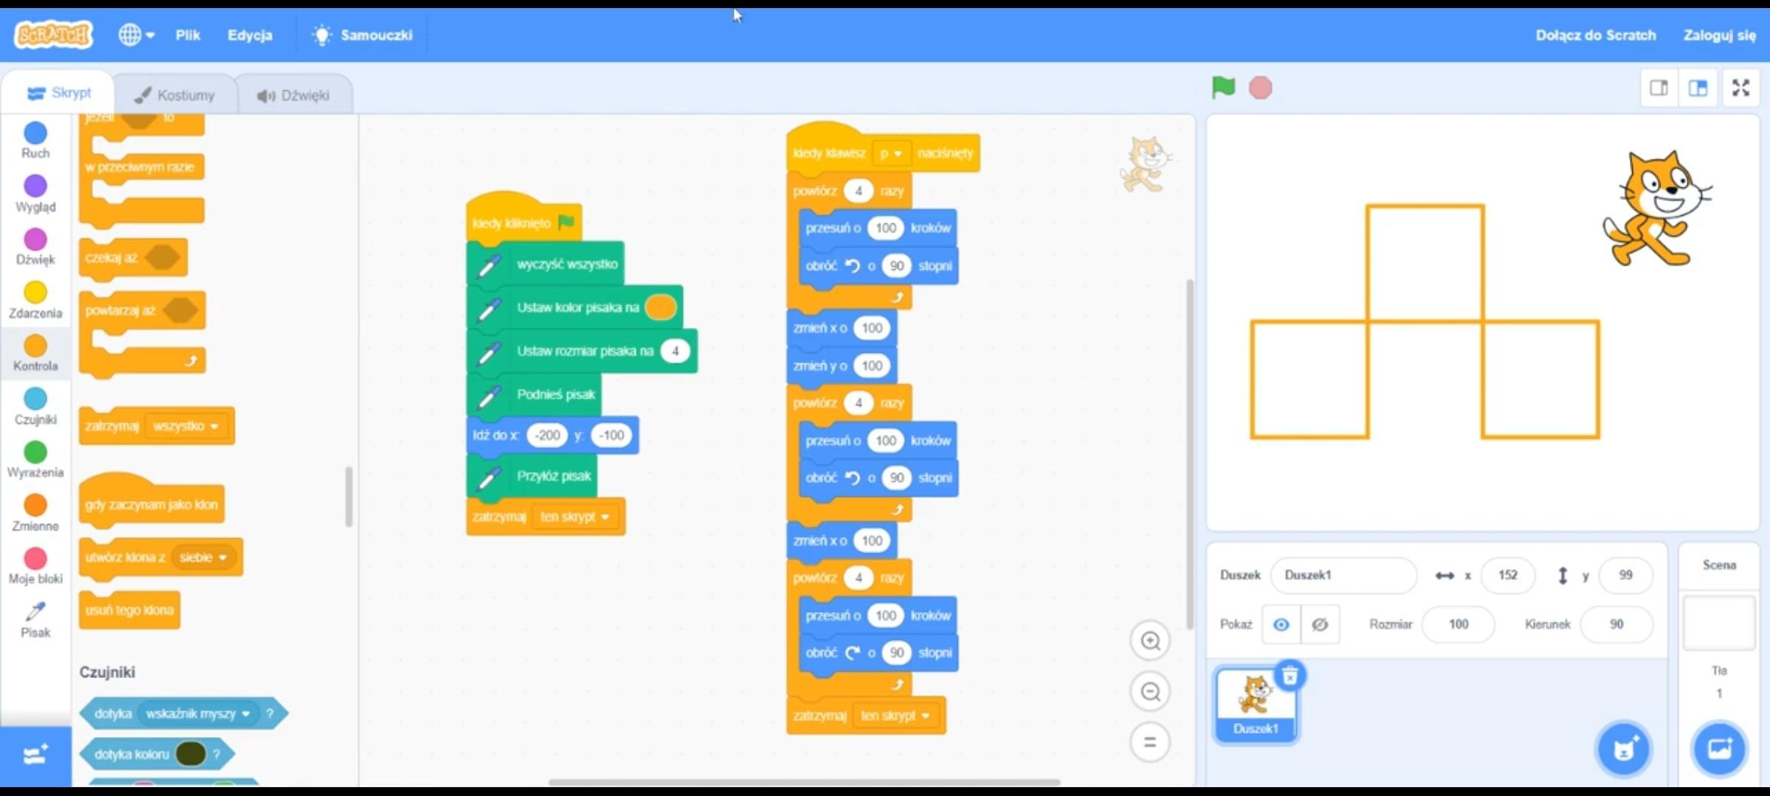Enter fullscreen stage mode

tap(1740, 88)
